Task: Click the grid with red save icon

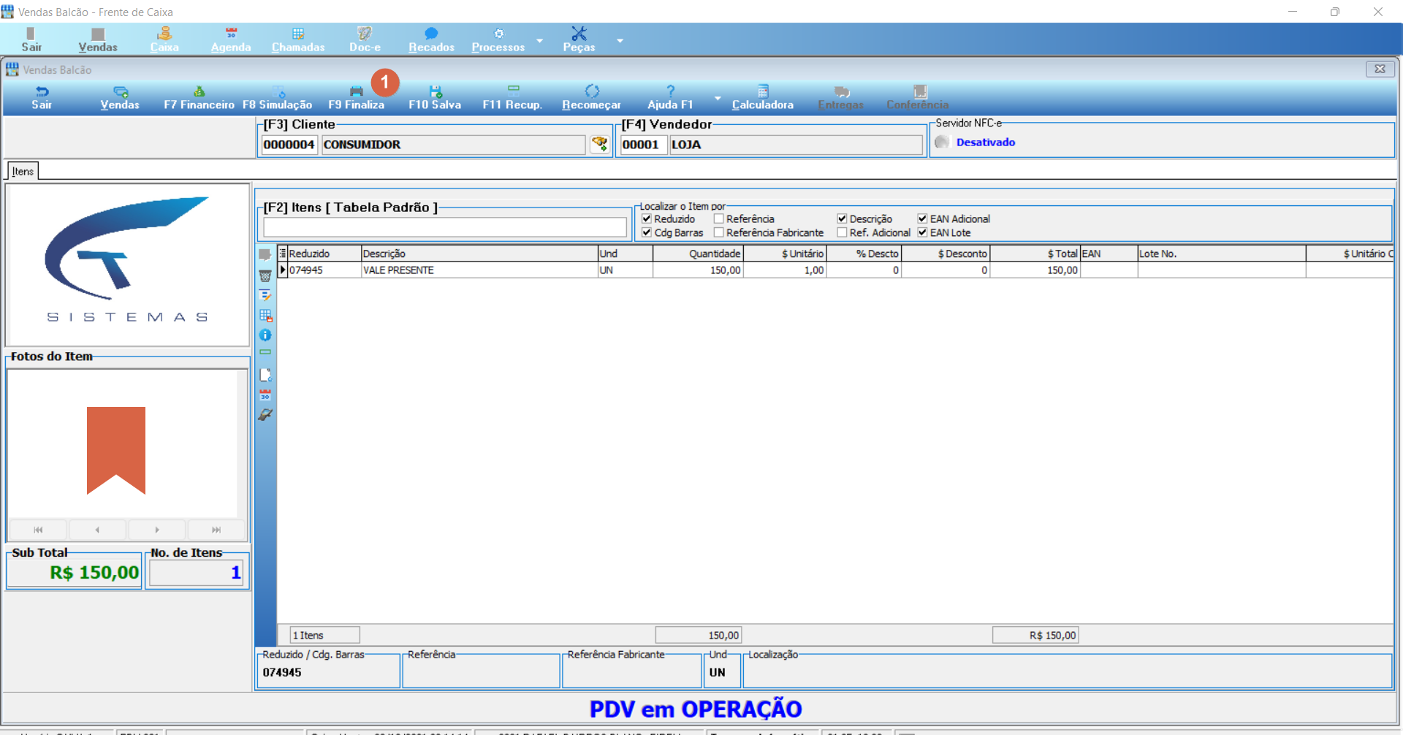Action: coord(265,316)
